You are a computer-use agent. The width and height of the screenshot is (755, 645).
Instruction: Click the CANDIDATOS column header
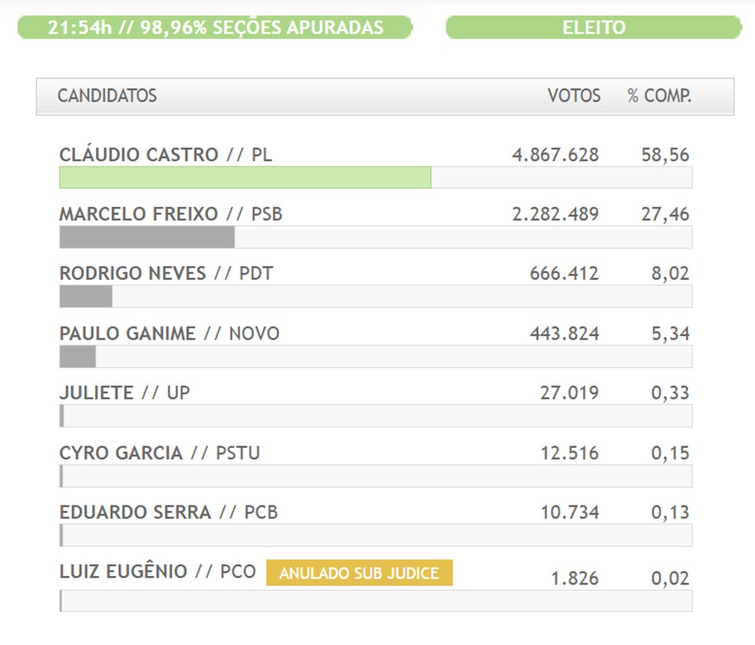point(107,96)
